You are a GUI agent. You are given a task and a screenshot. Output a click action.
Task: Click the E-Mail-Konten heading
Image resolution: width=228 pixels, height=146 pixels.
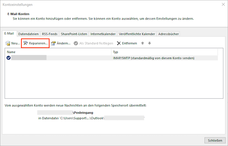(19, 14)
